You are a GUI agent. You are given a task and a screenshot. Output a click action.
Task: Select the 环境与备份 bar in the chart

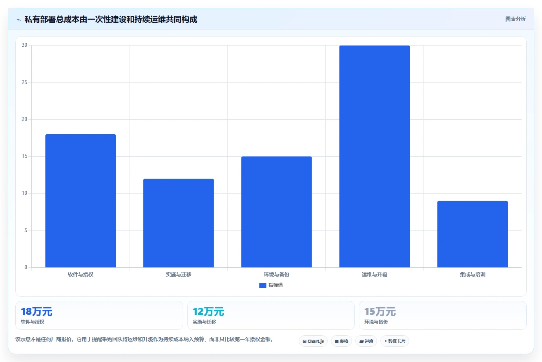pyautogui.click(x=276, y=212)
